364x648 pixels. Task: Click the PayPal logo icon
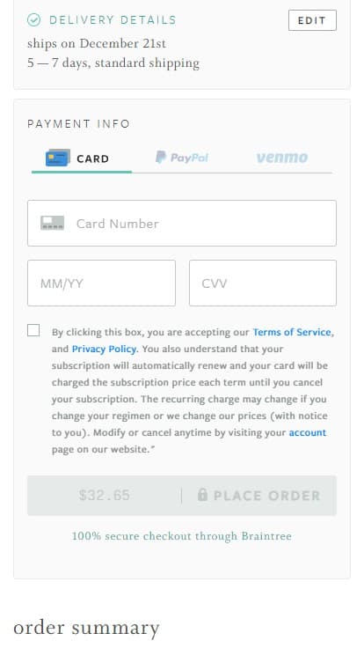(161, 157)
